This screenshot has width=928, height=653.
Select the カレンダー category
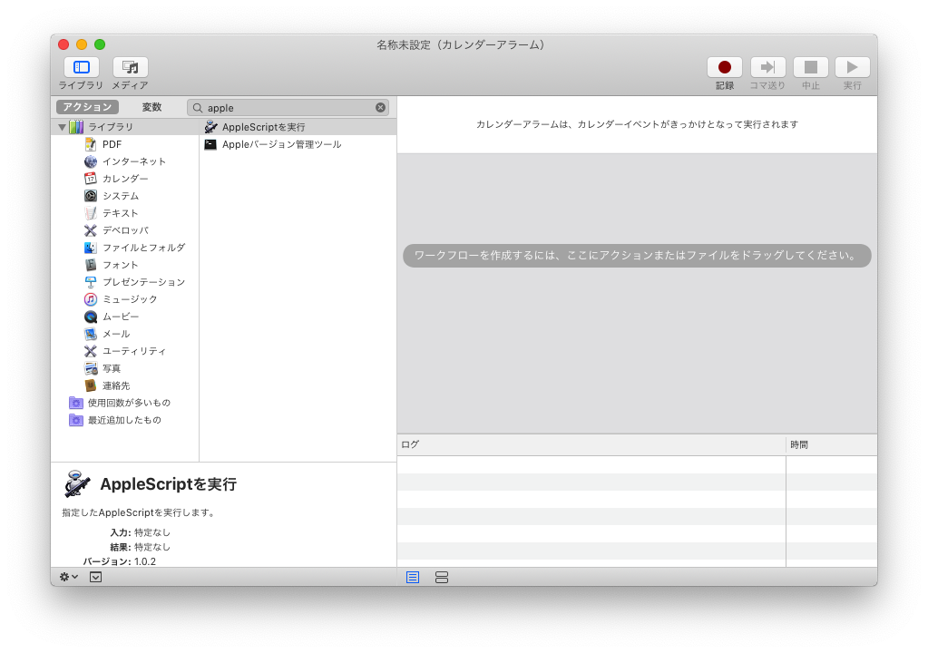coord(125,179)
